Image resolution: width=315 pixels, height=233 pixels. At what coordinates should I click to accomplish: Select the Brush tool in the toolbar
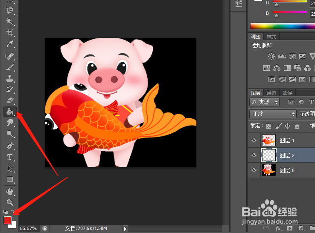(10, 67)
